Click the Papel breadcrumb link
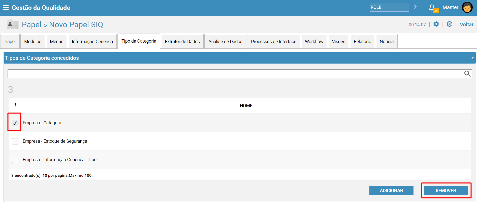 [x=31, y=24]
